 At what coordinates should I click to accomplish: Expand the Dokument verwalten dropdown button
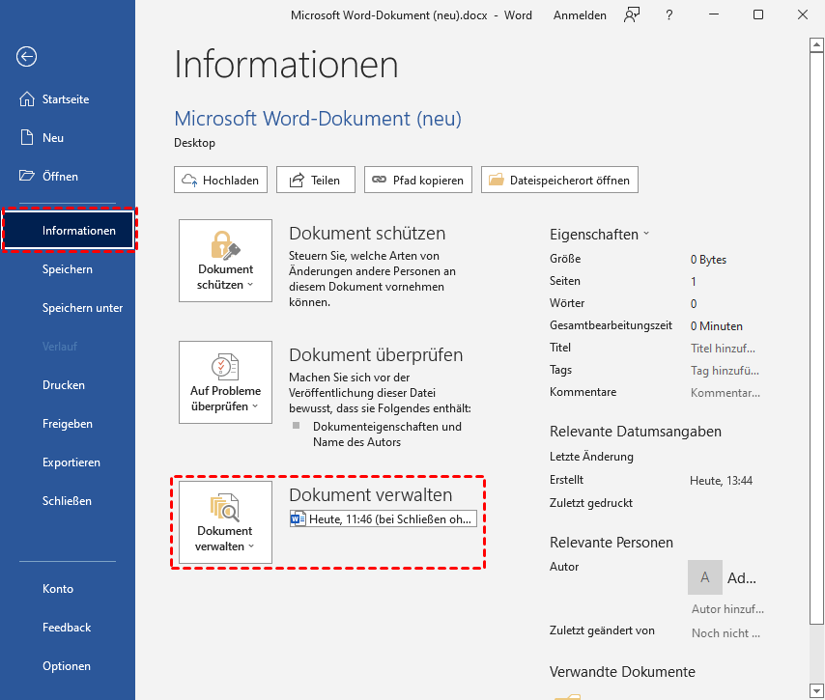(225, 522)
